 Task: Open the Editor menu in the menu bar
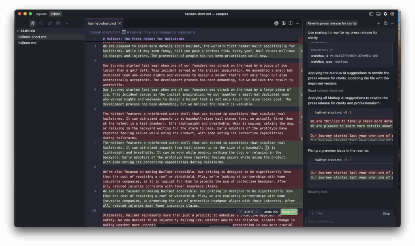click(55, 13)
